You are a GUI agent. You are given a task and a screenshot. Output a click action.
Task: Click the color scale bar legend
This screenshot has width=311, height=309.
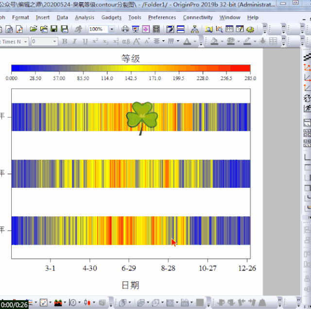pos(131,68)
